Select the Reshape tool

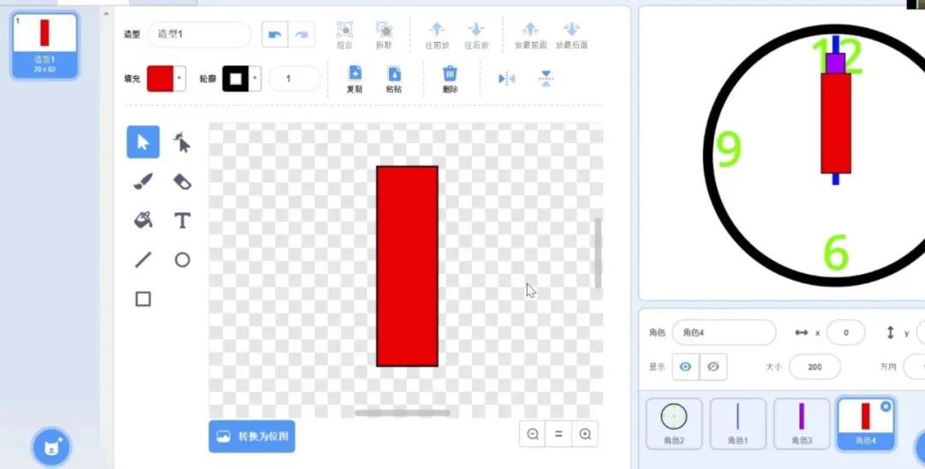coord(182,142)
